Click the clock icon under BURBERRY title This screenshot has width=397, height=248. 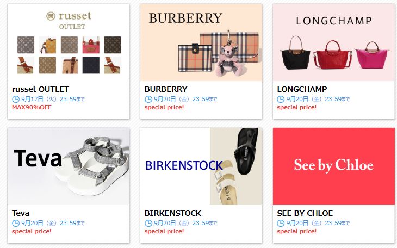[148, 99]
